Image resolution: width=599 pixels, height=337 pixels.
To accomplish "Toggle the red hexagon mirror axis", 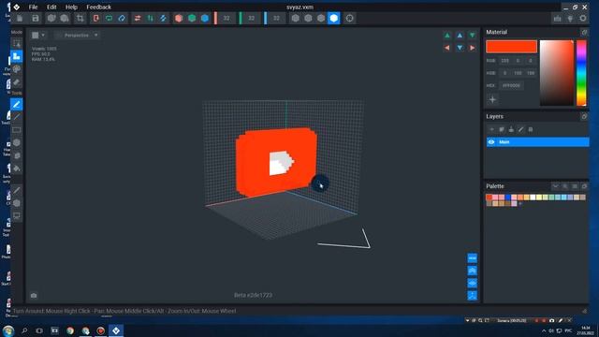I will tap(179, 19).
